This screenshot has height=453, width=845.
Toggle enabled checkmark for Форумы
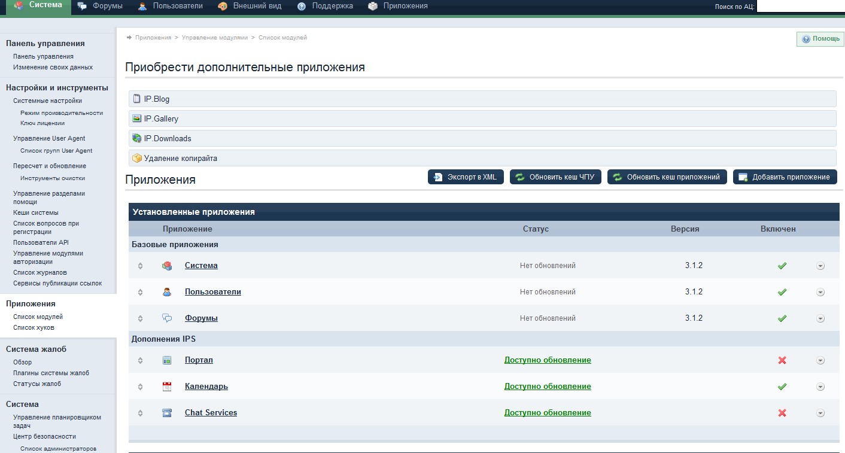coord(782,318)
